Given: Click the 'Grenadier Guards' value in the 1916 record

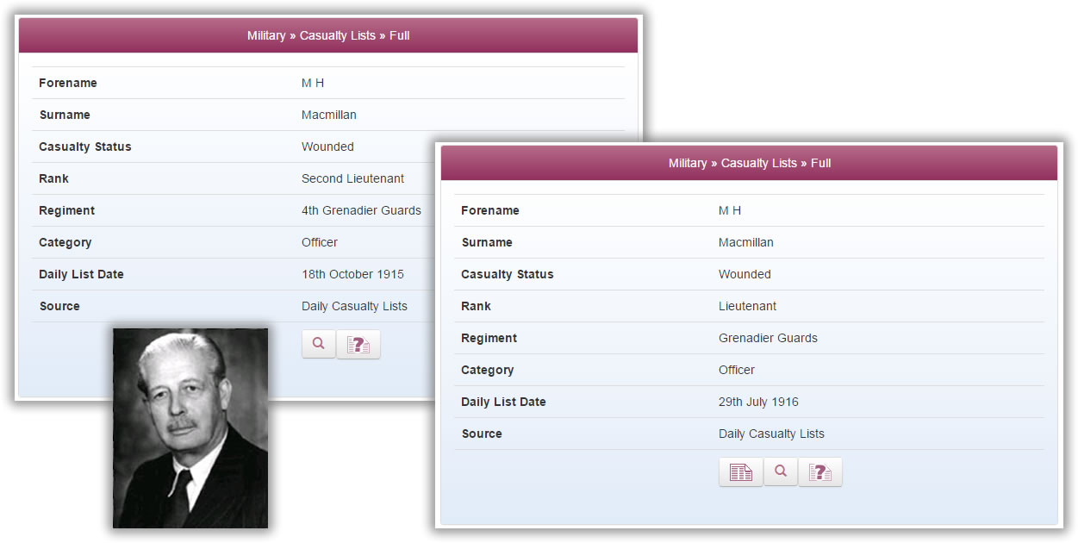Looking at the screenshot, I should 768,338.
